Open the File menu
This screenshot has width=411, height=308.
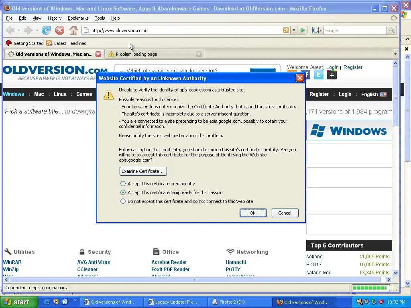click(x=9, y=18)
